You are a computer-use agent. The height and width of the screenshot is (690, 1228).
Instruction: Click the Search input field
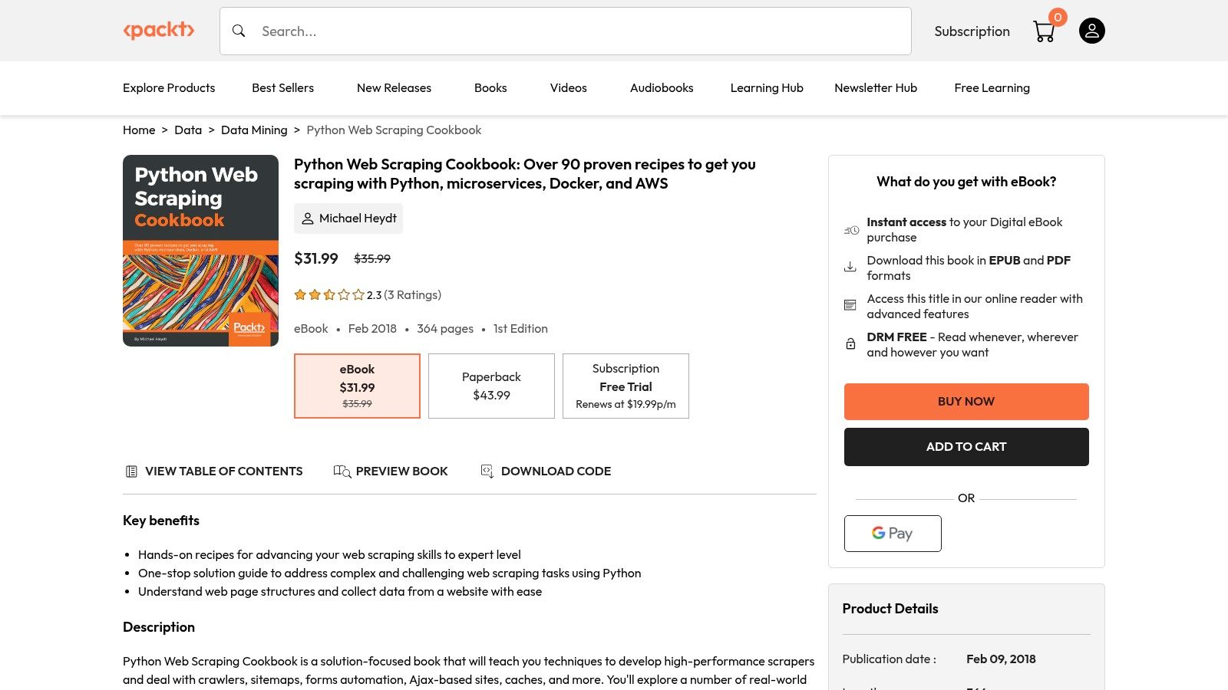click(x=576, y=31)
